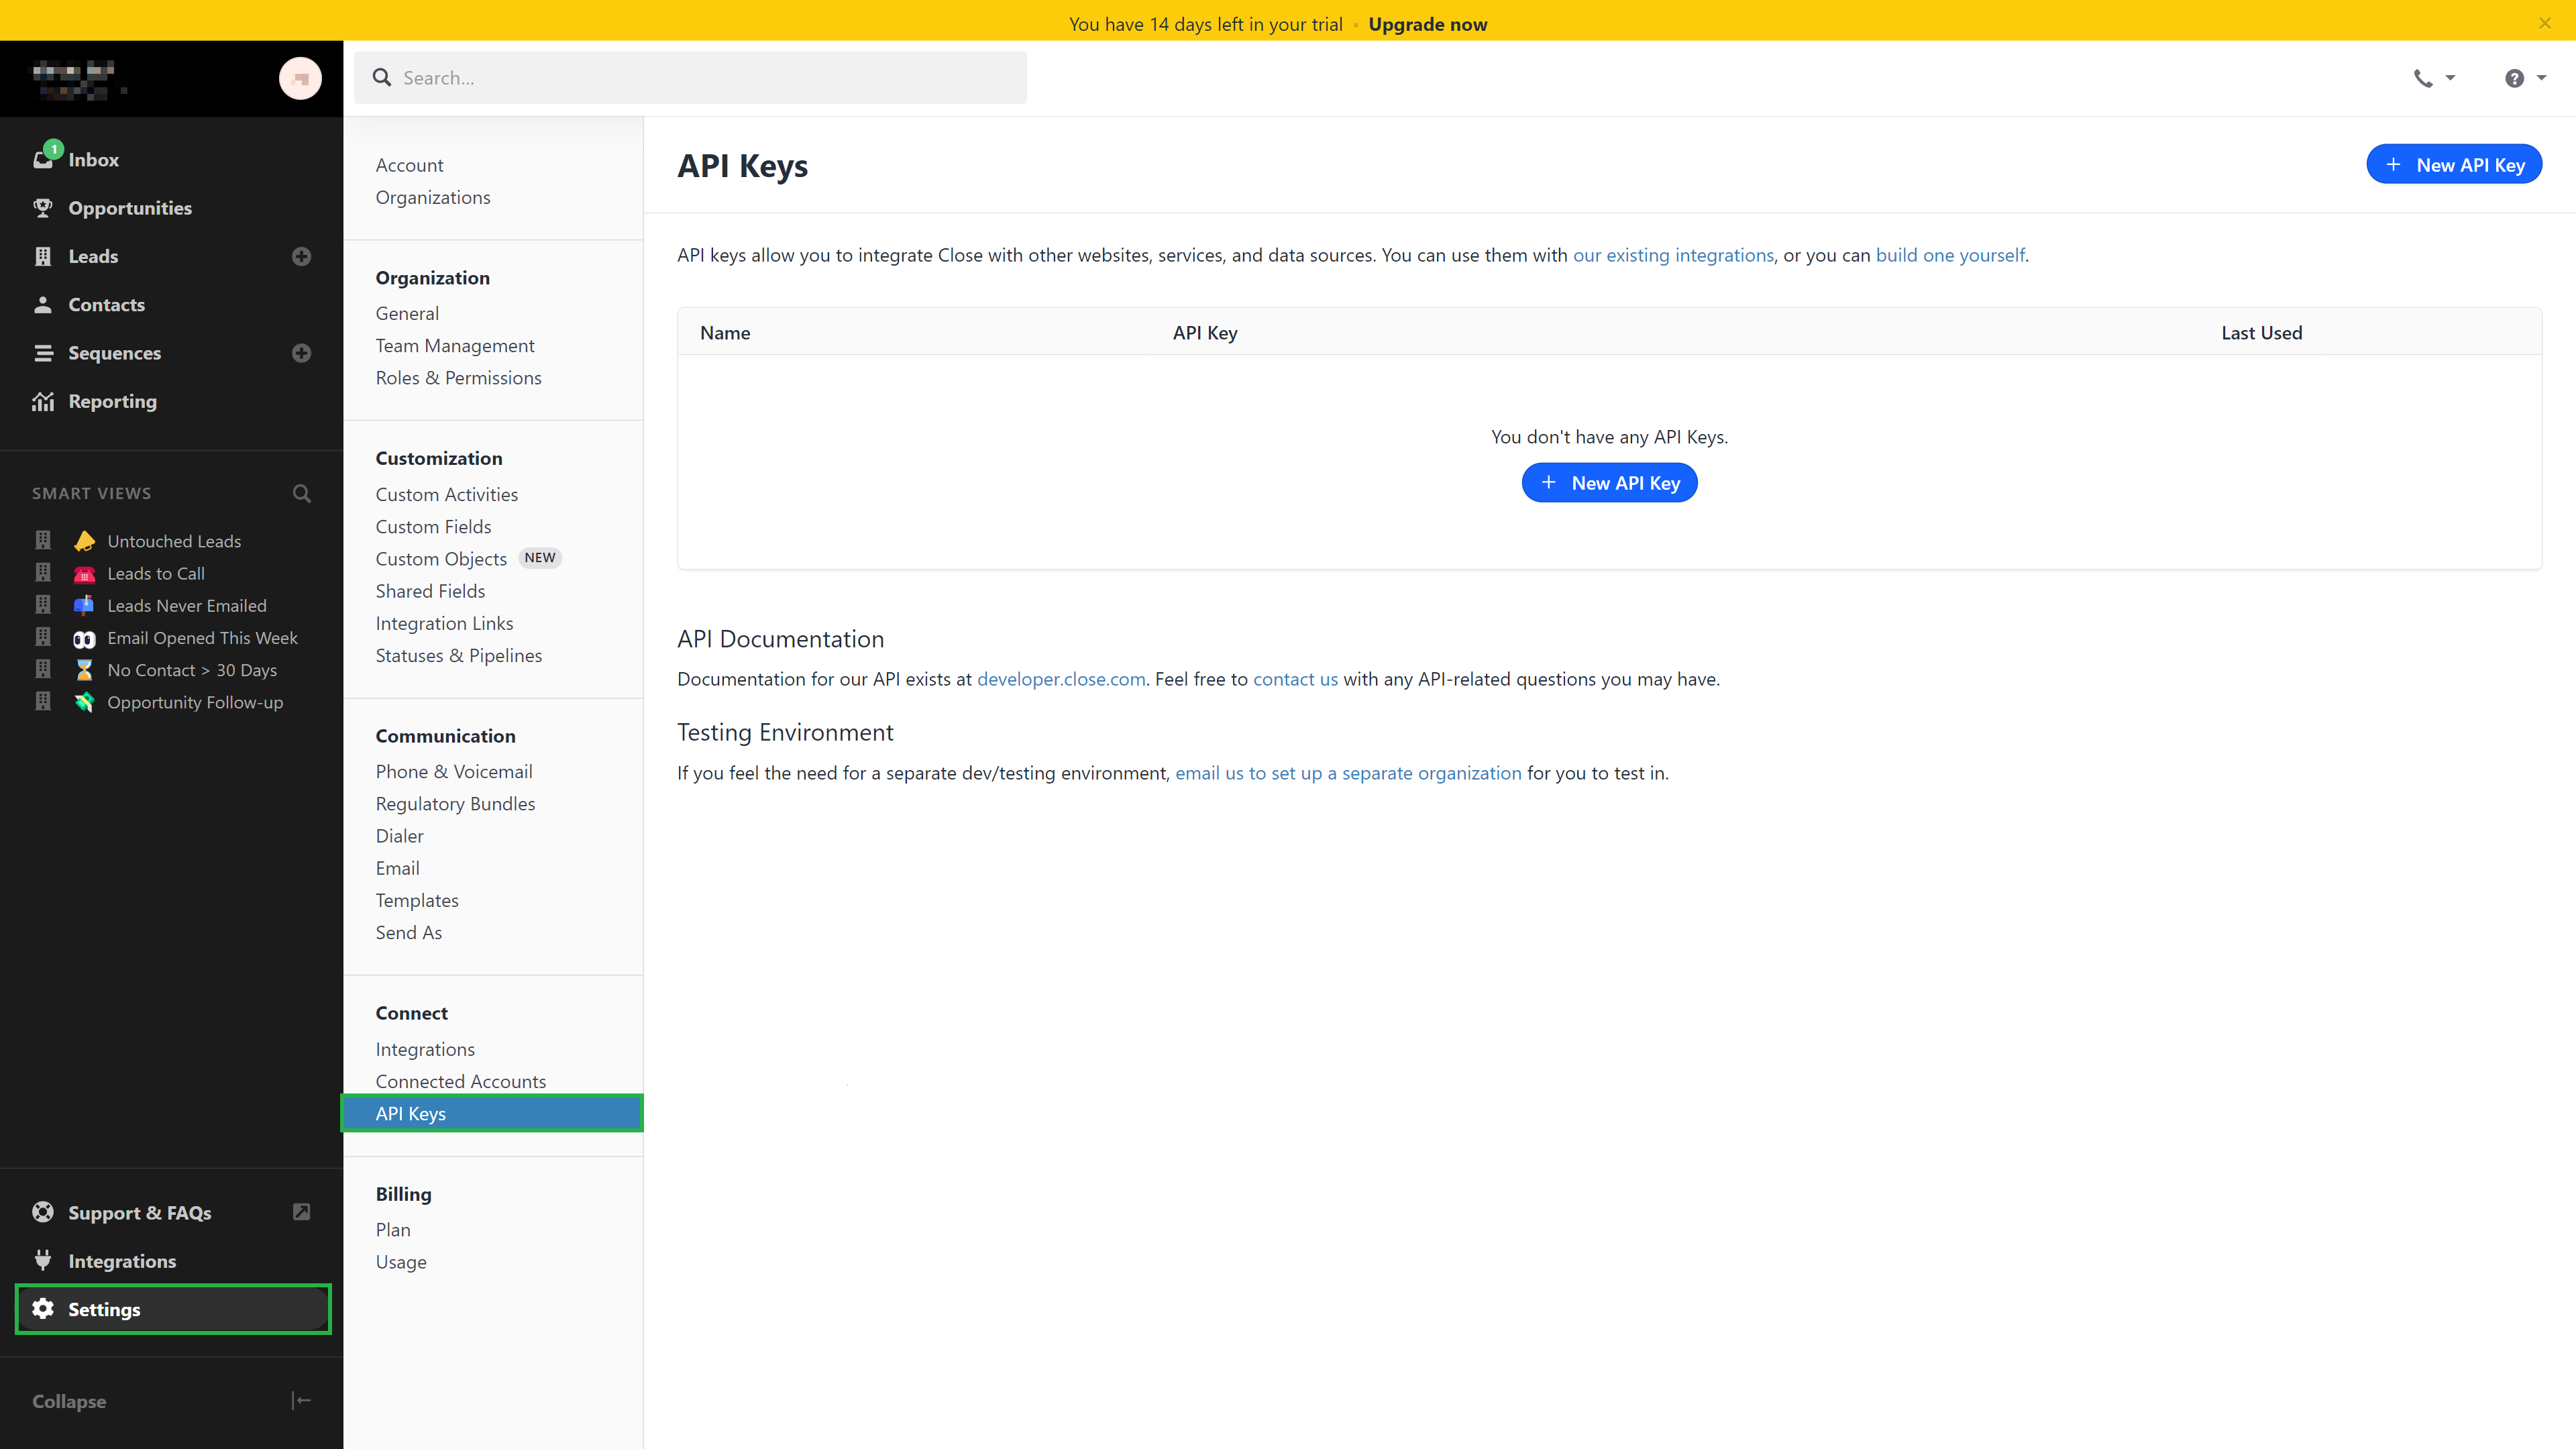This screenshot has width=2576, height=1449.
Task: Open Templates settings
Action: pyautogui.click(x=417, y=900)
